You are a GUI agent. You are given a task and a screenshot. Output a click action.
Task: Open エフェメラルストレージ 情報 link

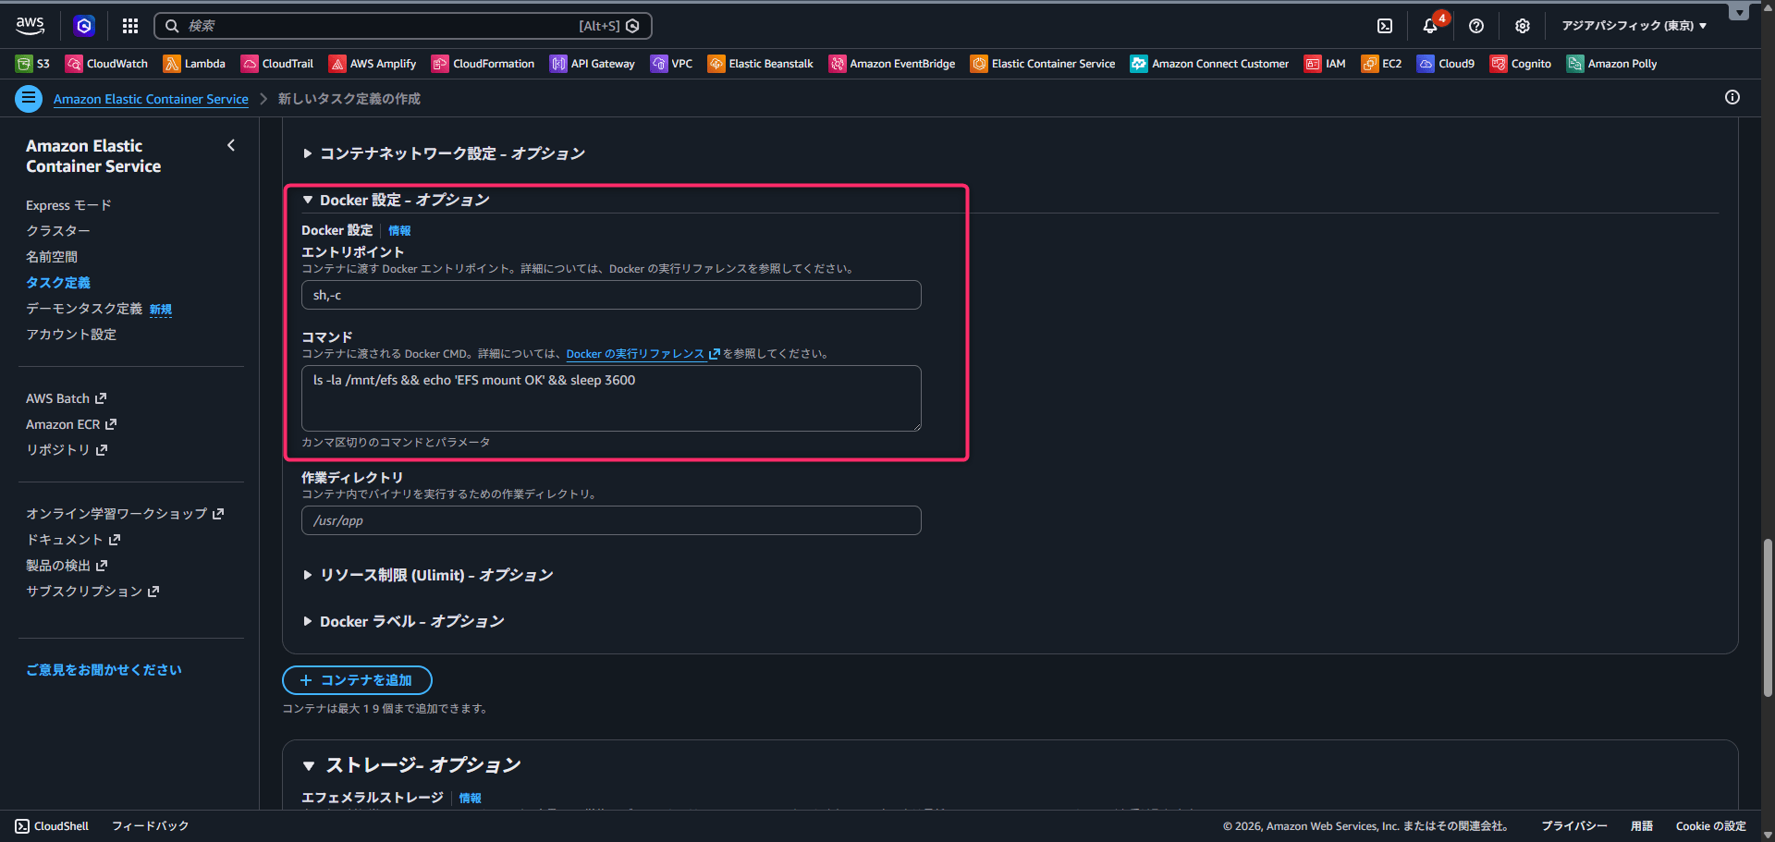coord(471,799)
